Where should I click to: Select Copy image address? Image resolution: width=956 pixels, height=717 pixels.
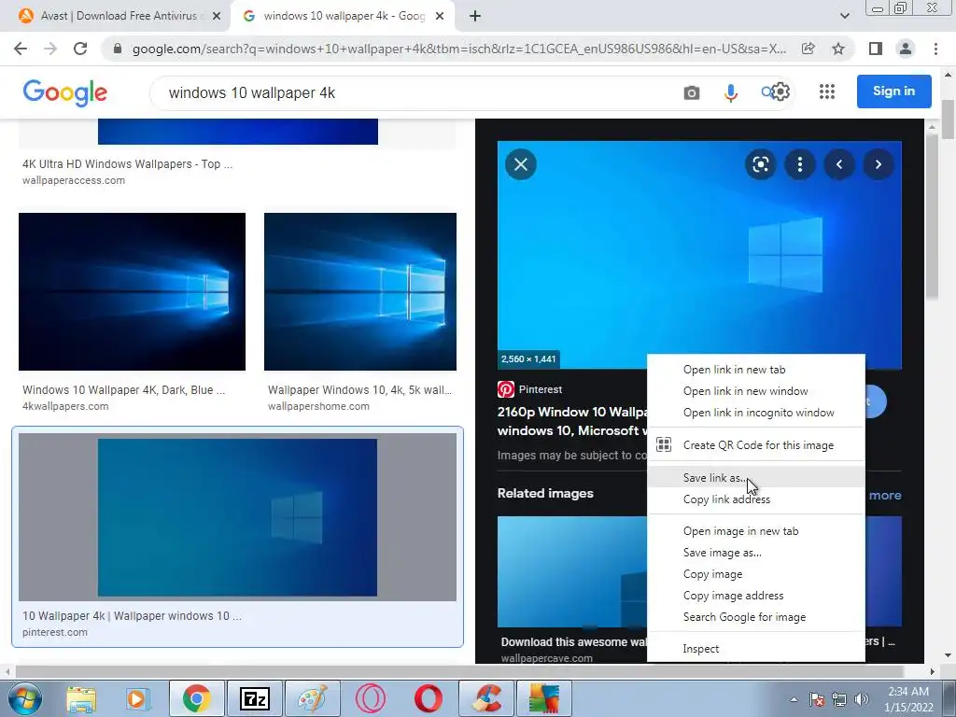tap(756, 596)
